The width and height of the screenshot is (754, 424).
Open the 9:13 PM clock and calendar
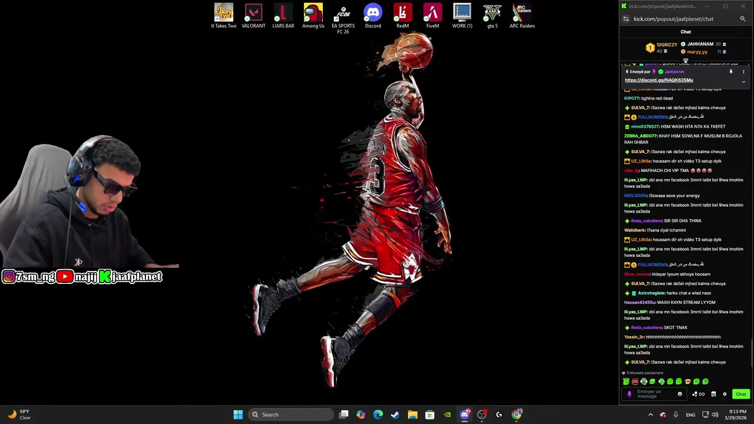(x=735, y=415)
